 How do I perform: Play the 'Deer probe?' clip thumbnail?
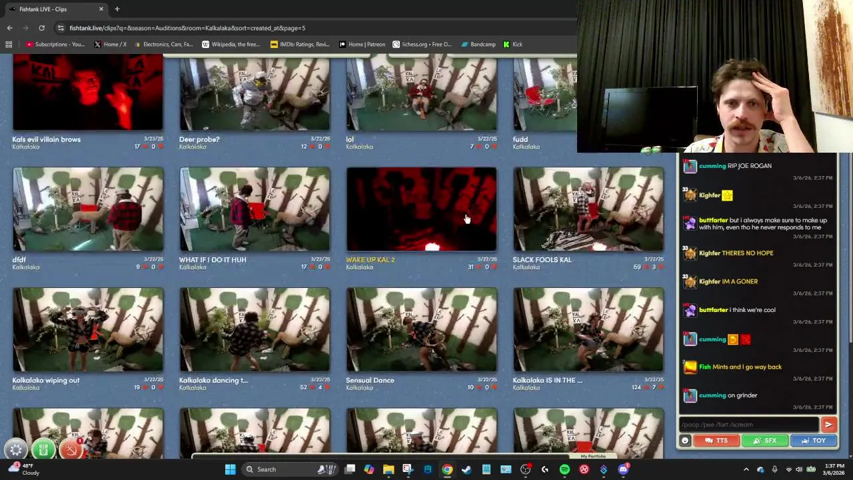pyautogui.click(x=255, y=93)
